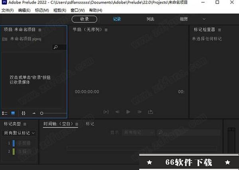Open the 标记(M) menu
Image resolution: width=239 pixels, height=170 pixels.
pos(42,10)
